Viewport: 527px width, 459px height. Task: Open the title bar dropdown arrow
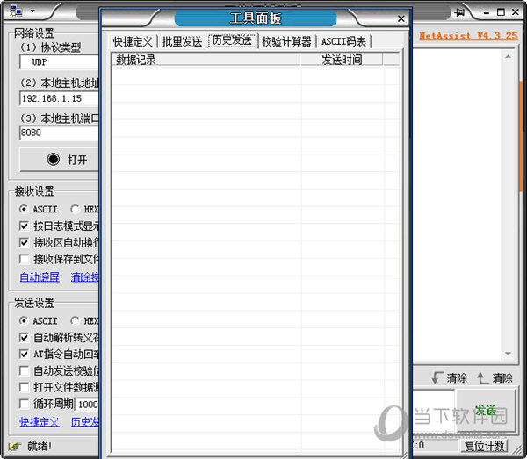(32, 11)
